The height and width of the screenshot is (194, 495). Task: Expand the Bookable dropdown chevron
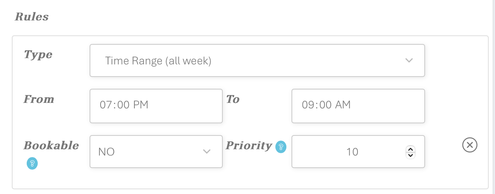click(x=207, y=152)
